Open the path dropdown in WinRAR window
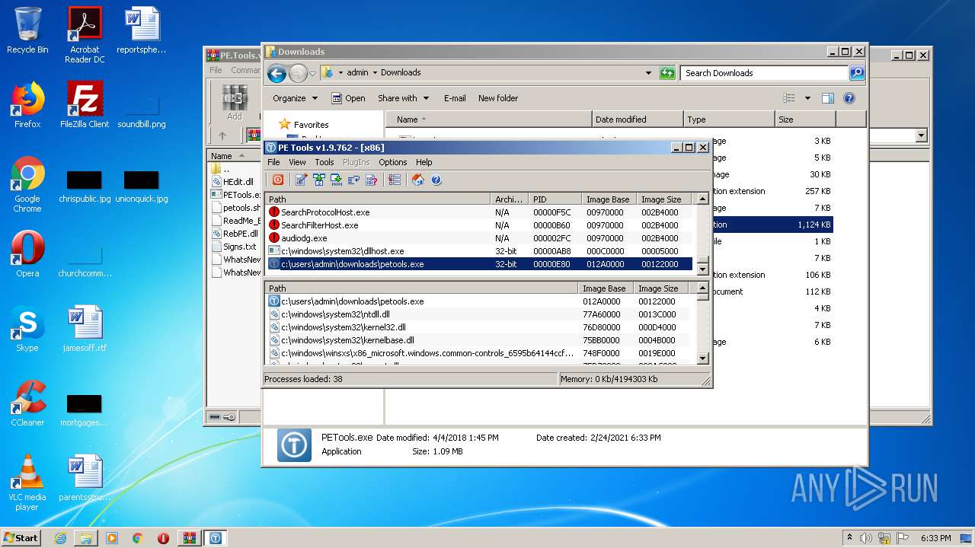 (x=921, y=135)
